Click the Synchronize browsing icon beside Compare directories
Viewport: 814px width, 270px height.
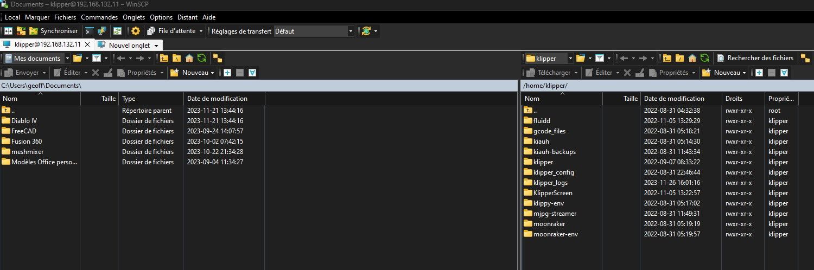coord(21,31)
